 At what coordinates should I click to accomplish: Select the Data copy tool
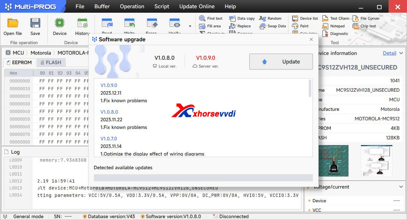[x=242, y=18]
